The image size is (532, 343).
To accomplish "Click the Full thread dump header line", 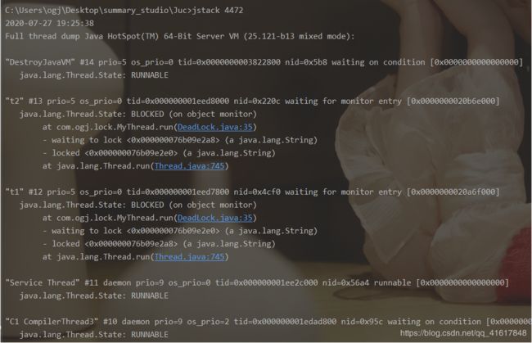I will click(180, 36).
